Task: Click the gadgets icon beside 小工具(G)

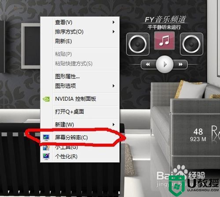Action: 46,148
